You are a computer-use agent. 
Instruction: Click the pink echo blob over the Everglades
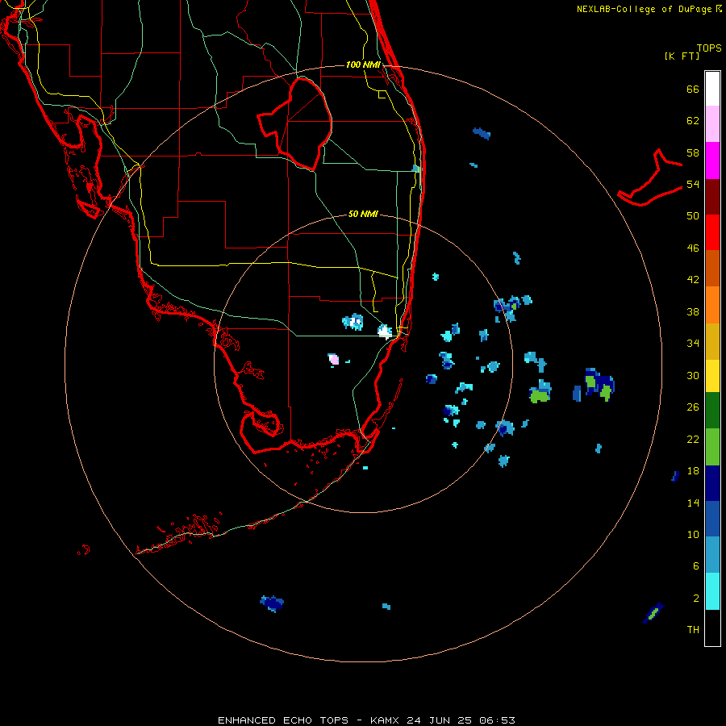click(x=333, y=359)
